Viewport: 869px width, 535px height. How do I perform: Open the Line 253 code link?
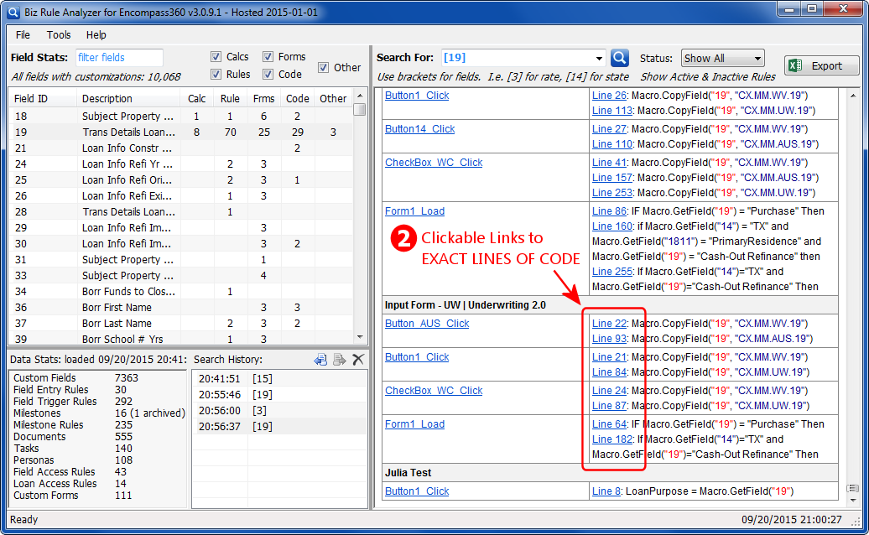[x=611, y=193]
